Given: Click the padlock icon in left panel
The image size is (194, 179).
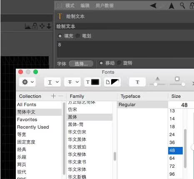Looking at the screenshot, I should coord(35,26).
